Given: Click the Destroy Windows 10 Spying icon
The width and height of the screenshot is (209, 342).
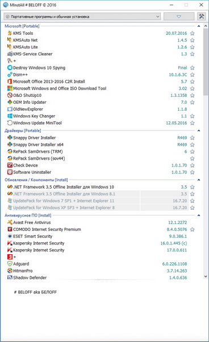Looking at the screenshot, I should coord(10,68).
